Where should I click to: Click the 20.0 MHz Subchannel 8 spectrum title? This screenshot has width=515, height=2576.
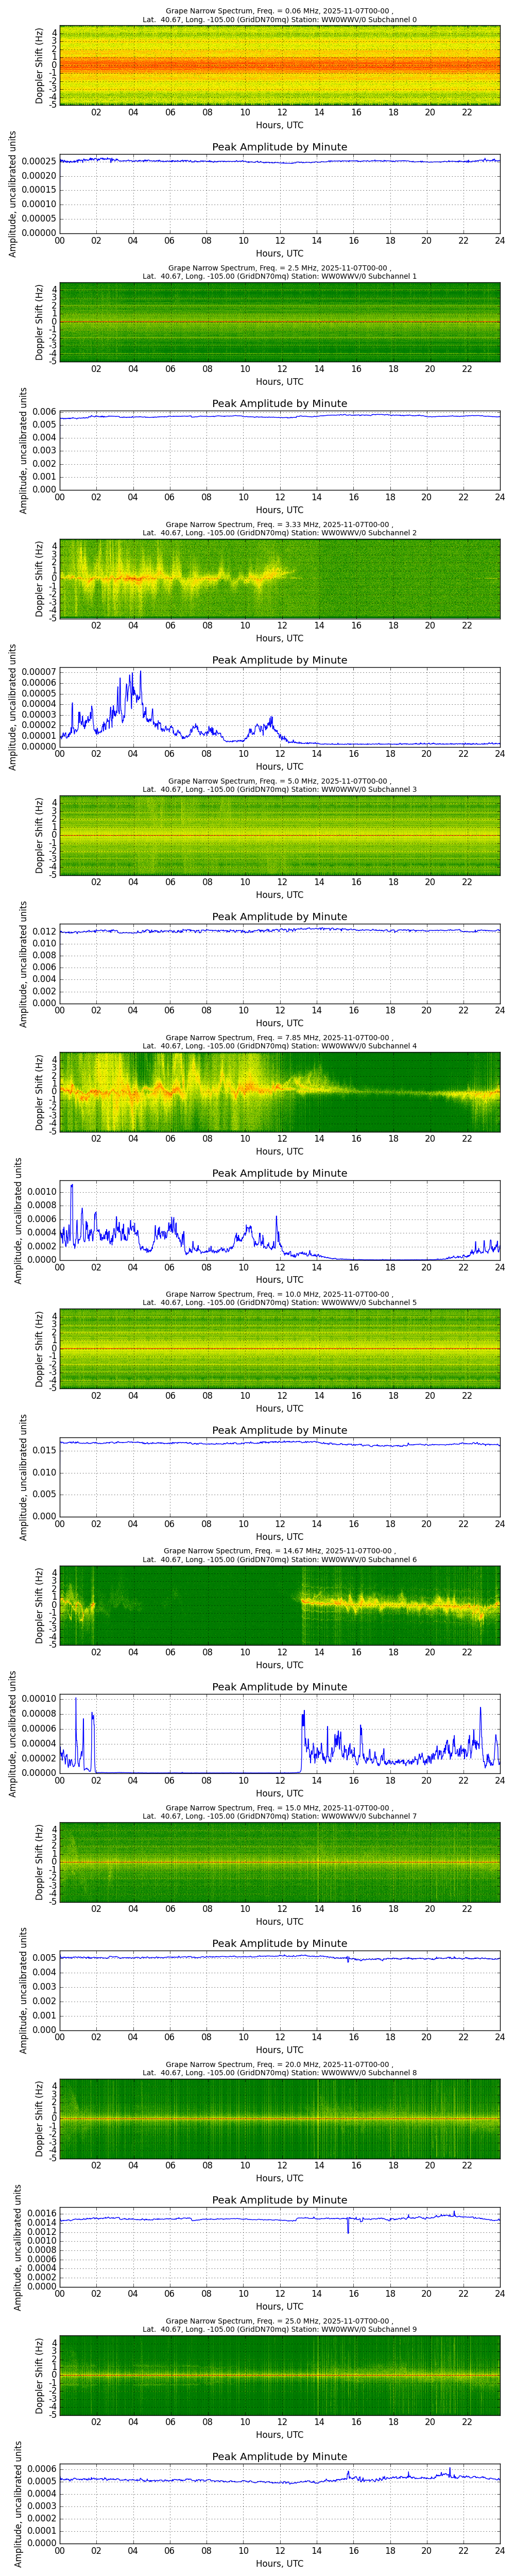click(x=279, y=2069)
